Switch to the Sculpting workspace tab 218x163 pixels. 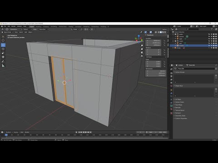(46, 27)
